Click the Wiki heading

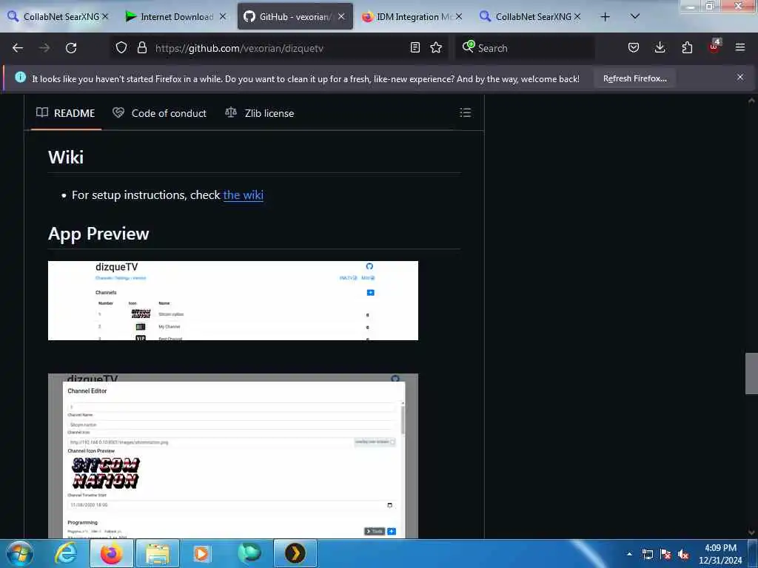coord(66,158)
